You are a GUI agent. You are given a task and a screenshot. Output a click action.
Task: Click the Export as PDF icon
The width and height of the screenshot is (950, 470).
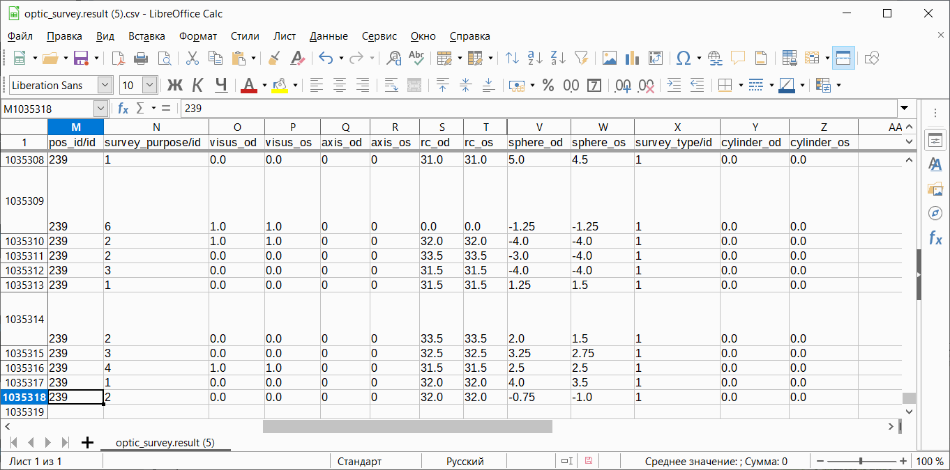[118, 58]
